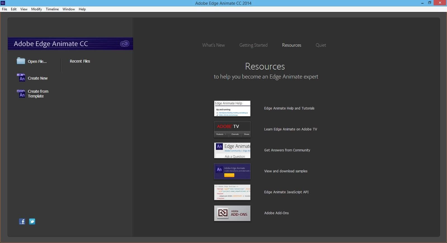This screenshot has height=243, width=447.
Task: Click the Create from Template icon
Action: pos(21,94)
